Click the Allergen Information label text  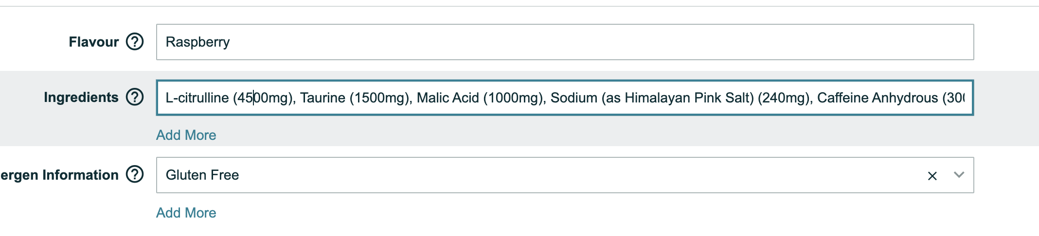[x=59, y=175]
